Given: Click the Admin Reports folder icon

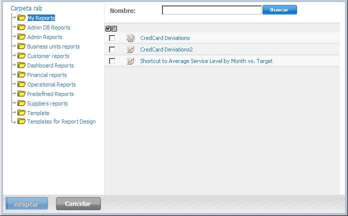Looking at the screenshot, I should pyautogui.click(x=21, y=36).
